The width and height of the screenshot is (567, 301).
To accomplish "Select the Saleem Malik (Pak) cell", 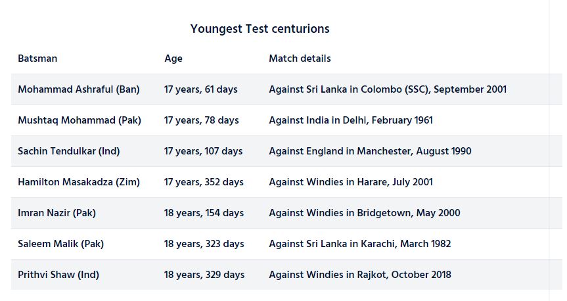I will (x=61, y=244).
